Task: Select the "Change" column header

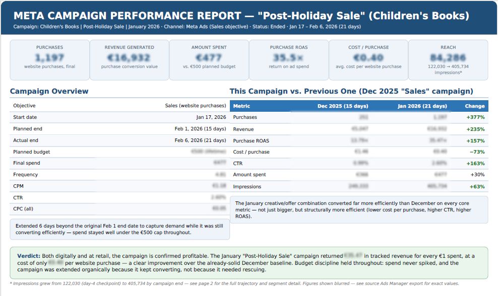Action: tap(475, 106)
